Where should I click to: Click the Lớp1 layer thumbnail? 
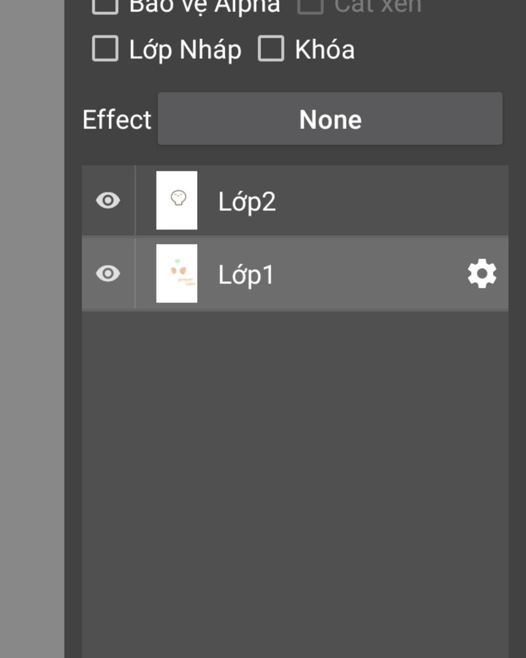pos(177,273)
